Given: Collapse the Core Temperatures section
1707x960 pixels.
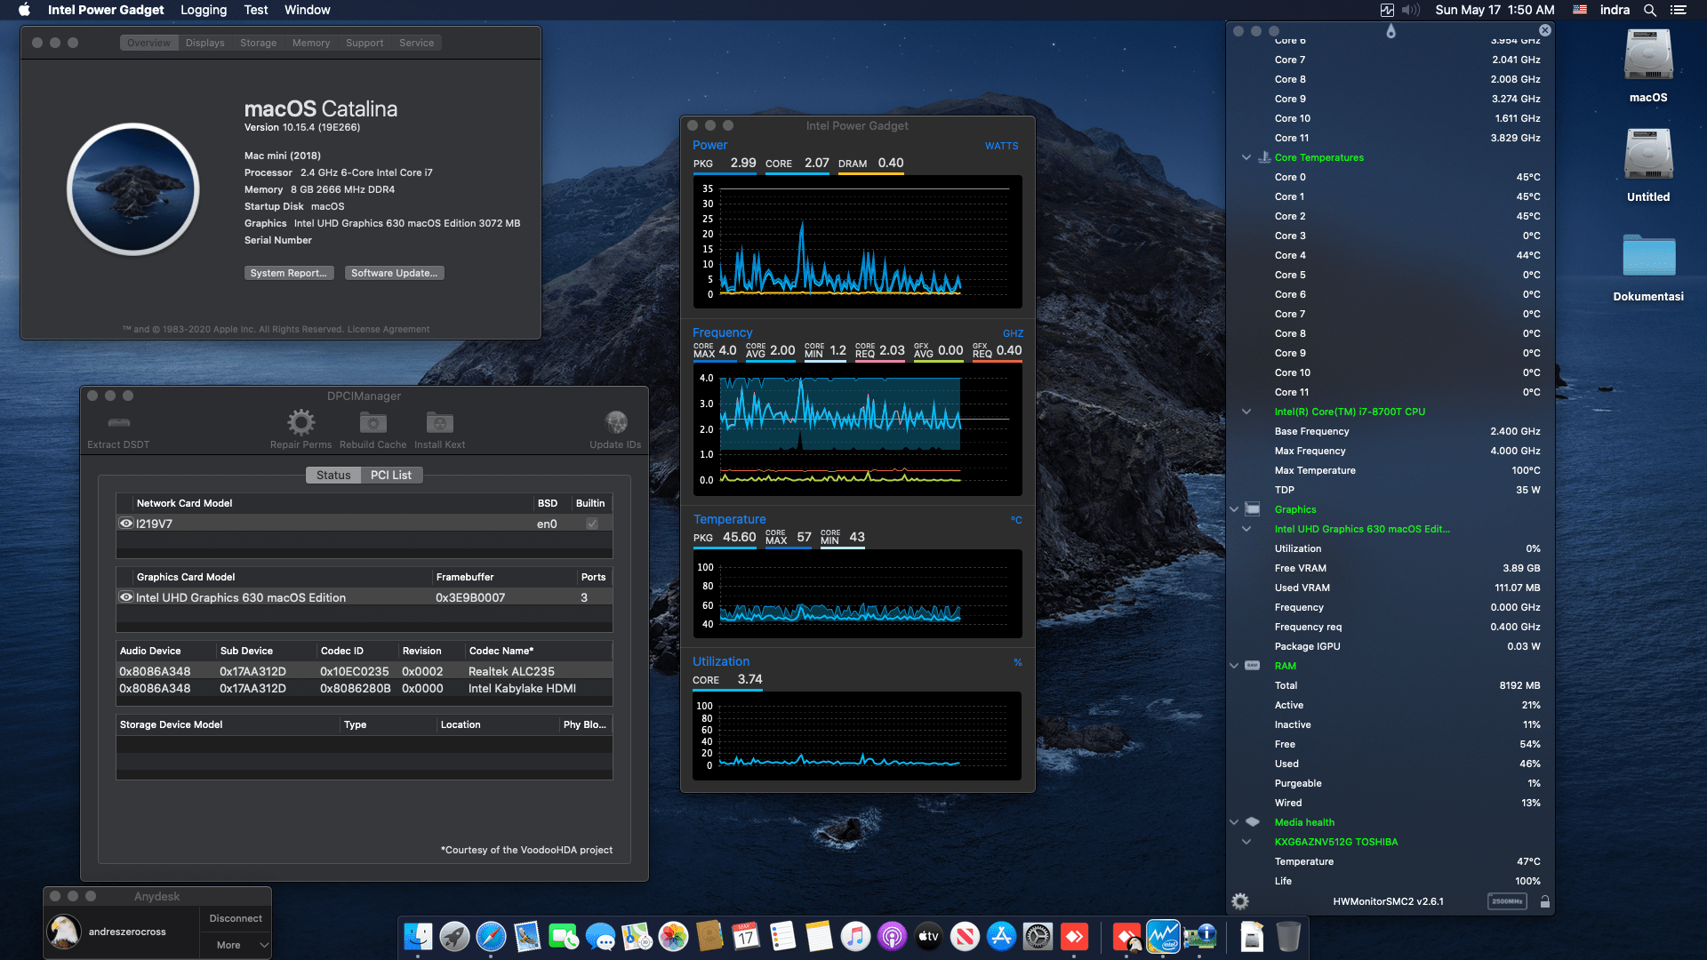Looking at the screenshot, I should (x=1246, y=157).
